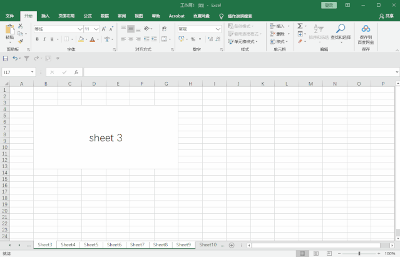Click the Clear eraser icon
This screenshot has width=400, height=257.
click(300, 41)
